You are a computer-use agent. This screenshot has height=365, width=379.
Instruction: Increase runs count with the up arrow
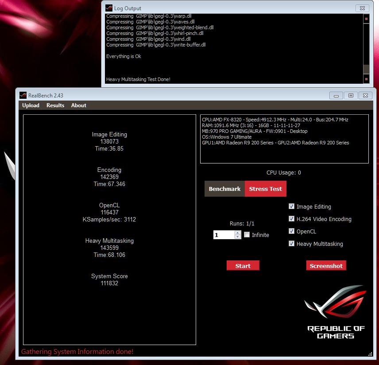pos(238,233)
